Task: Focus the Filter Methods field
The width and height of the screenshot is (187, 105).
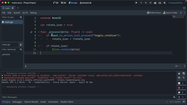Action: (12, 49)
